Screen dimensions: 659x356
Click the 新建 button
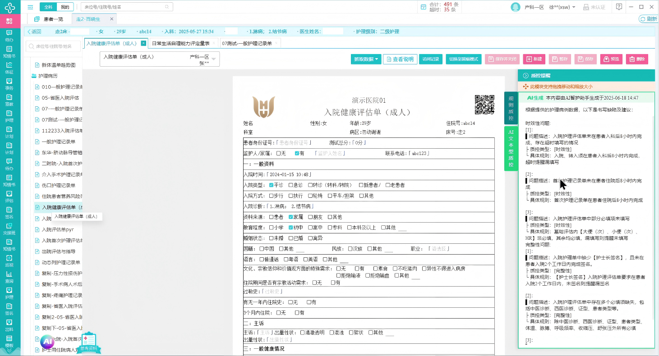pyautogui.click(x=534, y=59)
